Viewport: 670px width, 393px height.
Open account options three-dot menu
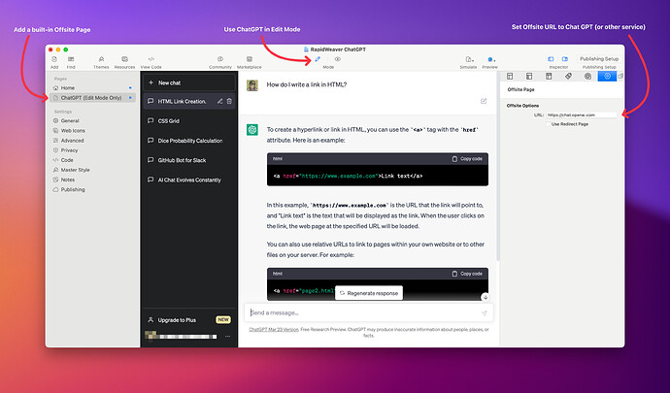[228, 337]
